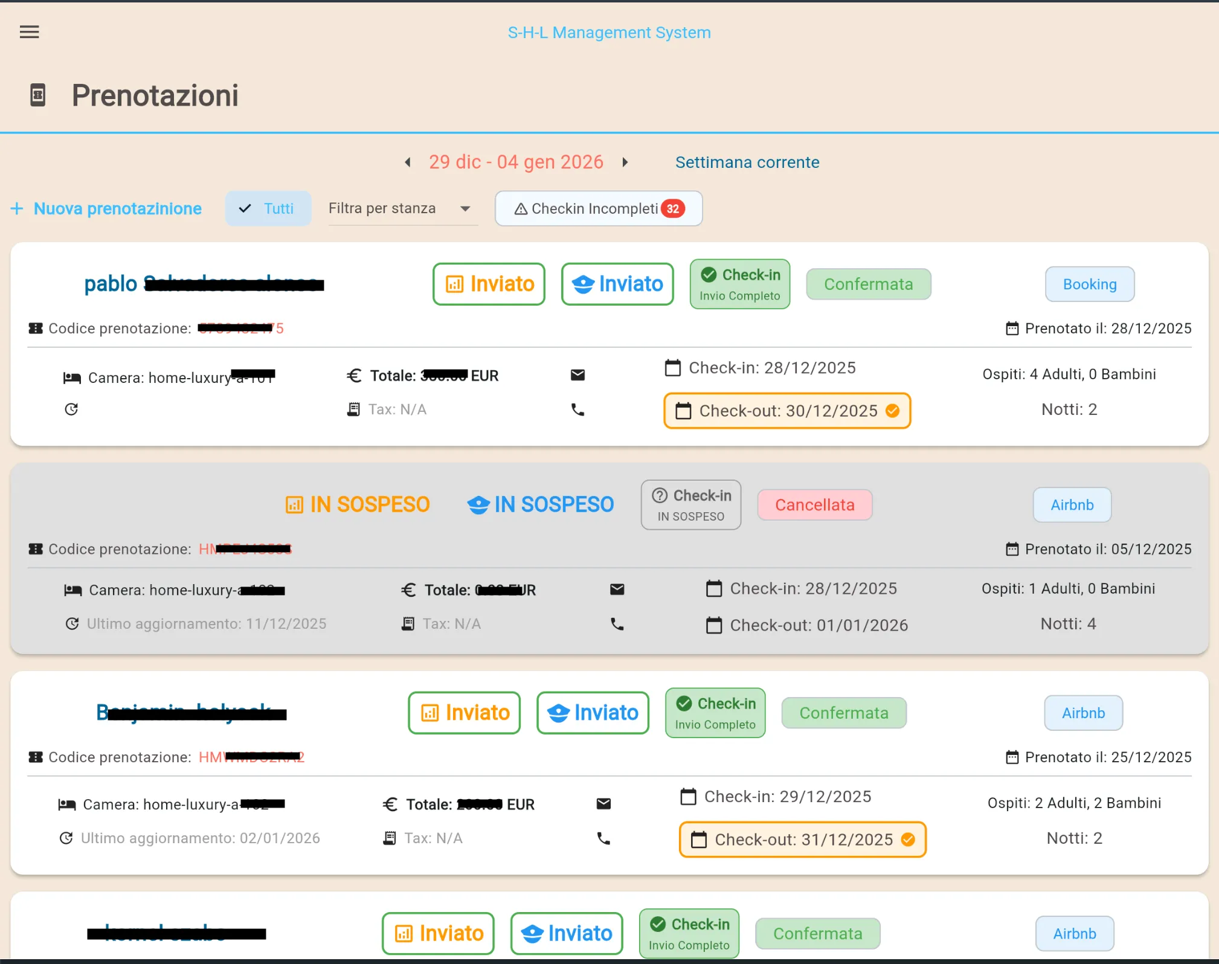This screenshot has width=1219, height=964.
Task: Click Check-in Invio Completo badge for pablo
Action: [739, 284]
